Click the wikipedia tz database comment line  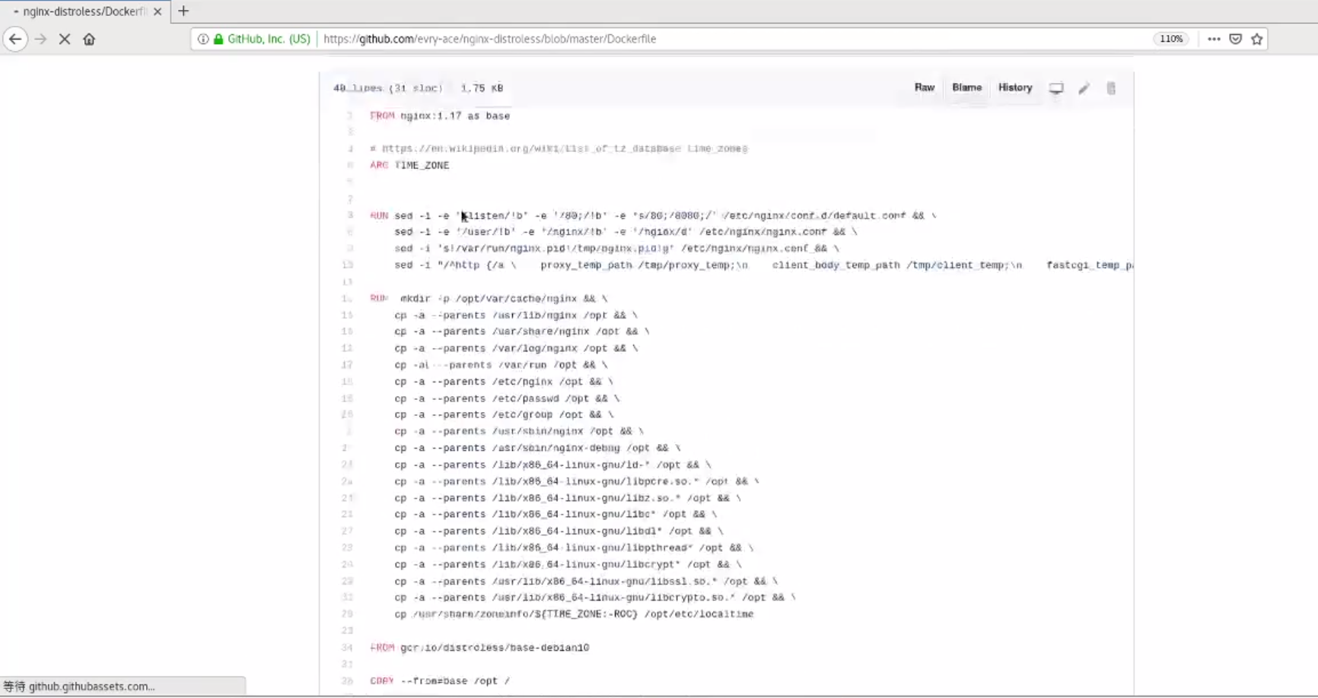click(559, 148)
